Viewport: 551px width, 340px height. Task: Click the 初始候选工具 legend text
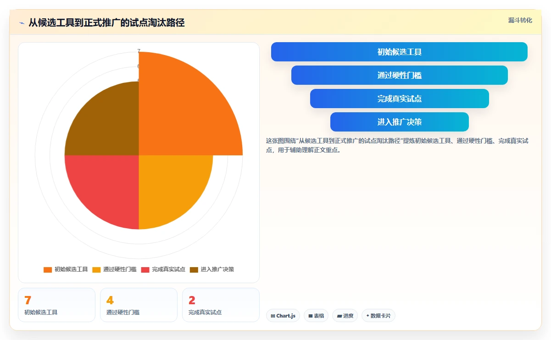(x=71, y=269)
